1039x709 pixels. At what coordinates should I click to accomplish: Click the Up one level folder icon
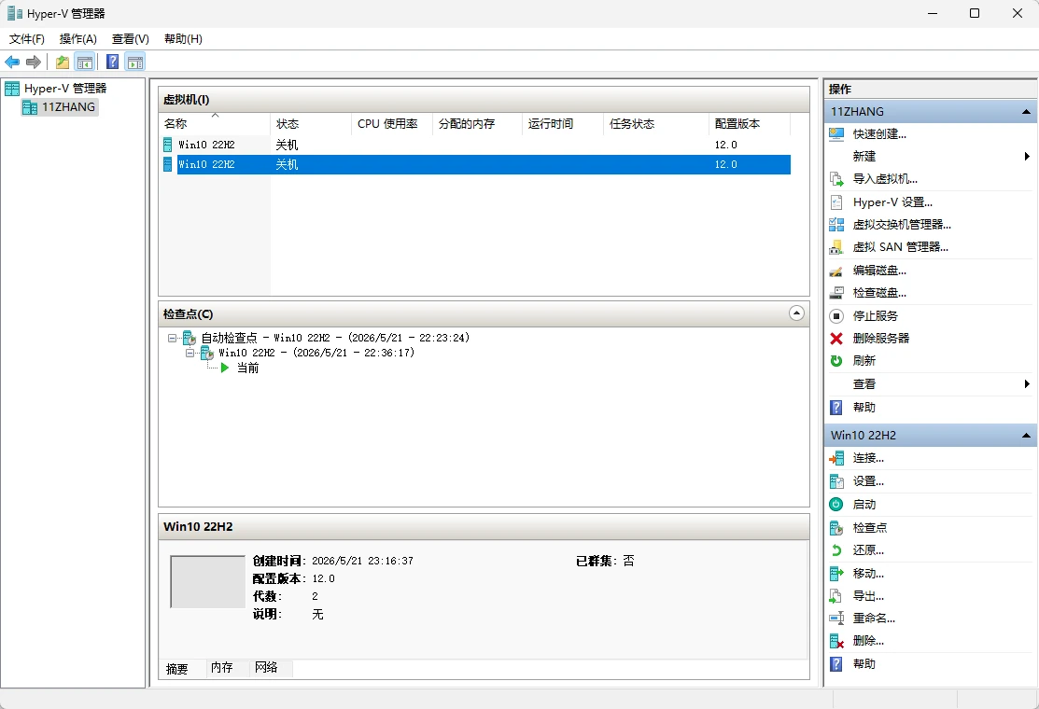point(63,63)
